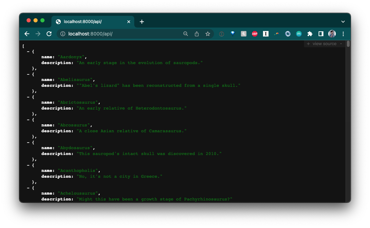Bookmark the page with the star icon
The height and width of the screenshot is (228, 370).
click(x=208, y=34)
